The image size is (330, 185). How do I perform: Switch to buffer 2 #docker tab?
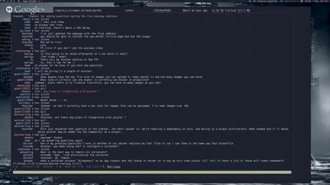tap(46, 166)
